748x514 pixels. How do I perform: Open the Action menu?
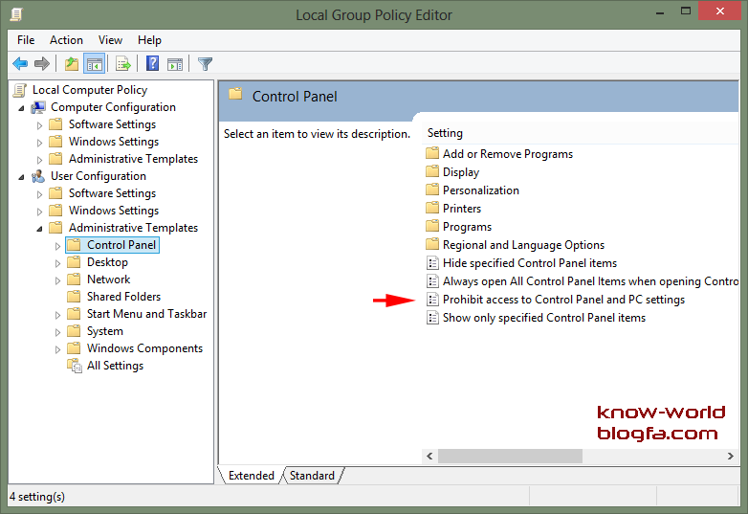pyautogui.click(x=66, y=40)
